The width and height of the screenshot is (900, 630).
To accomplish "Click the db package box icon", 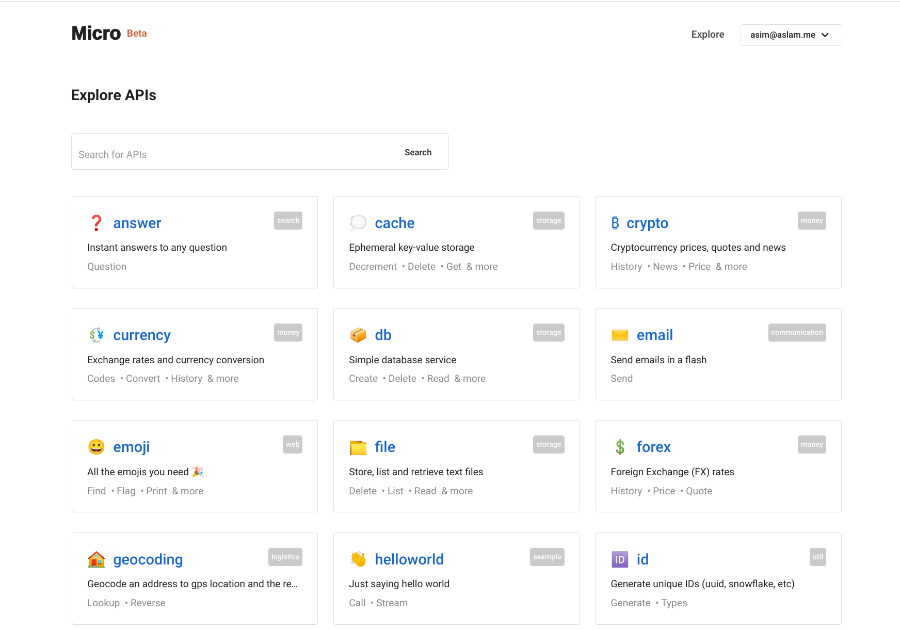I will pos(358,335).
